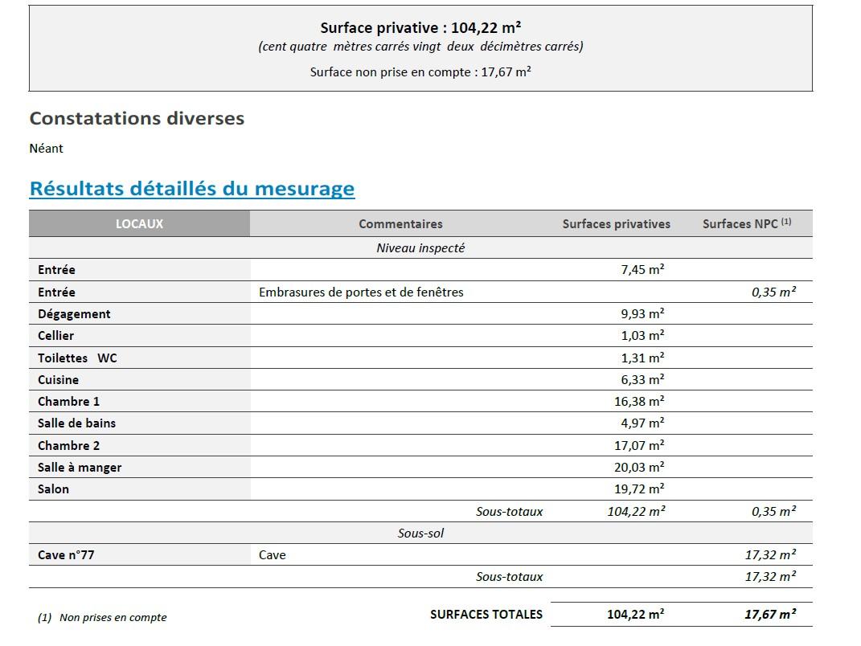The width and height of the screenshot is (861, 646).
Task: Click the 'LOCAUX' column header
Action: coord(139,224)
